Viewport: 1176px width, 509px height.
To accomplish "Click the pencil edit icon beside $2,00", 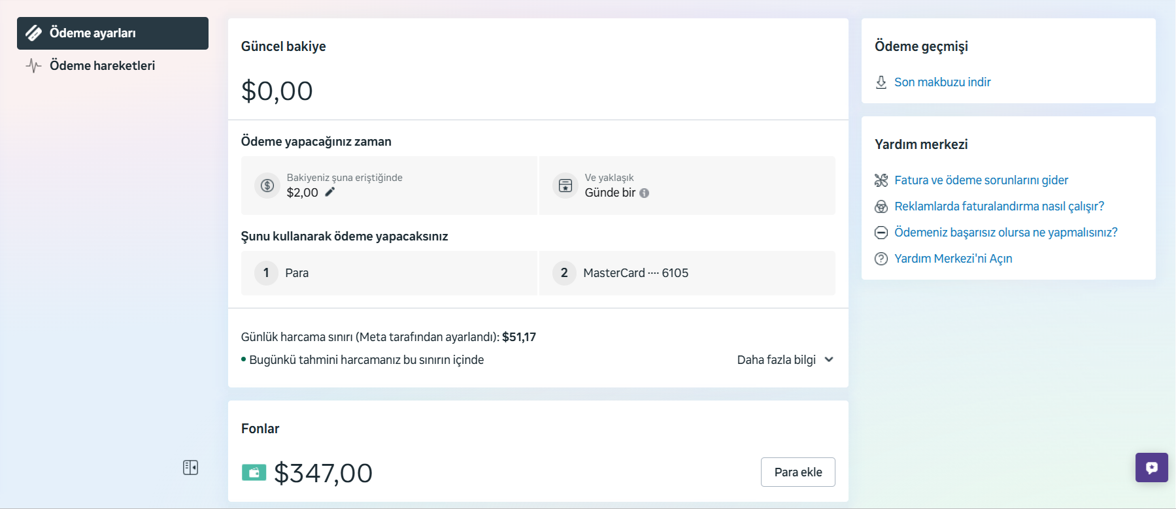I will pos(330,192).
